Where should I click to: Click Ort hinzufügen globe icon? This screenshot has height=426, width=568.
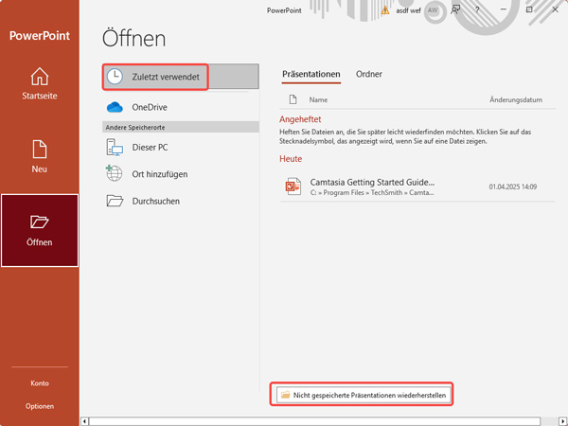tap(115, 173)
